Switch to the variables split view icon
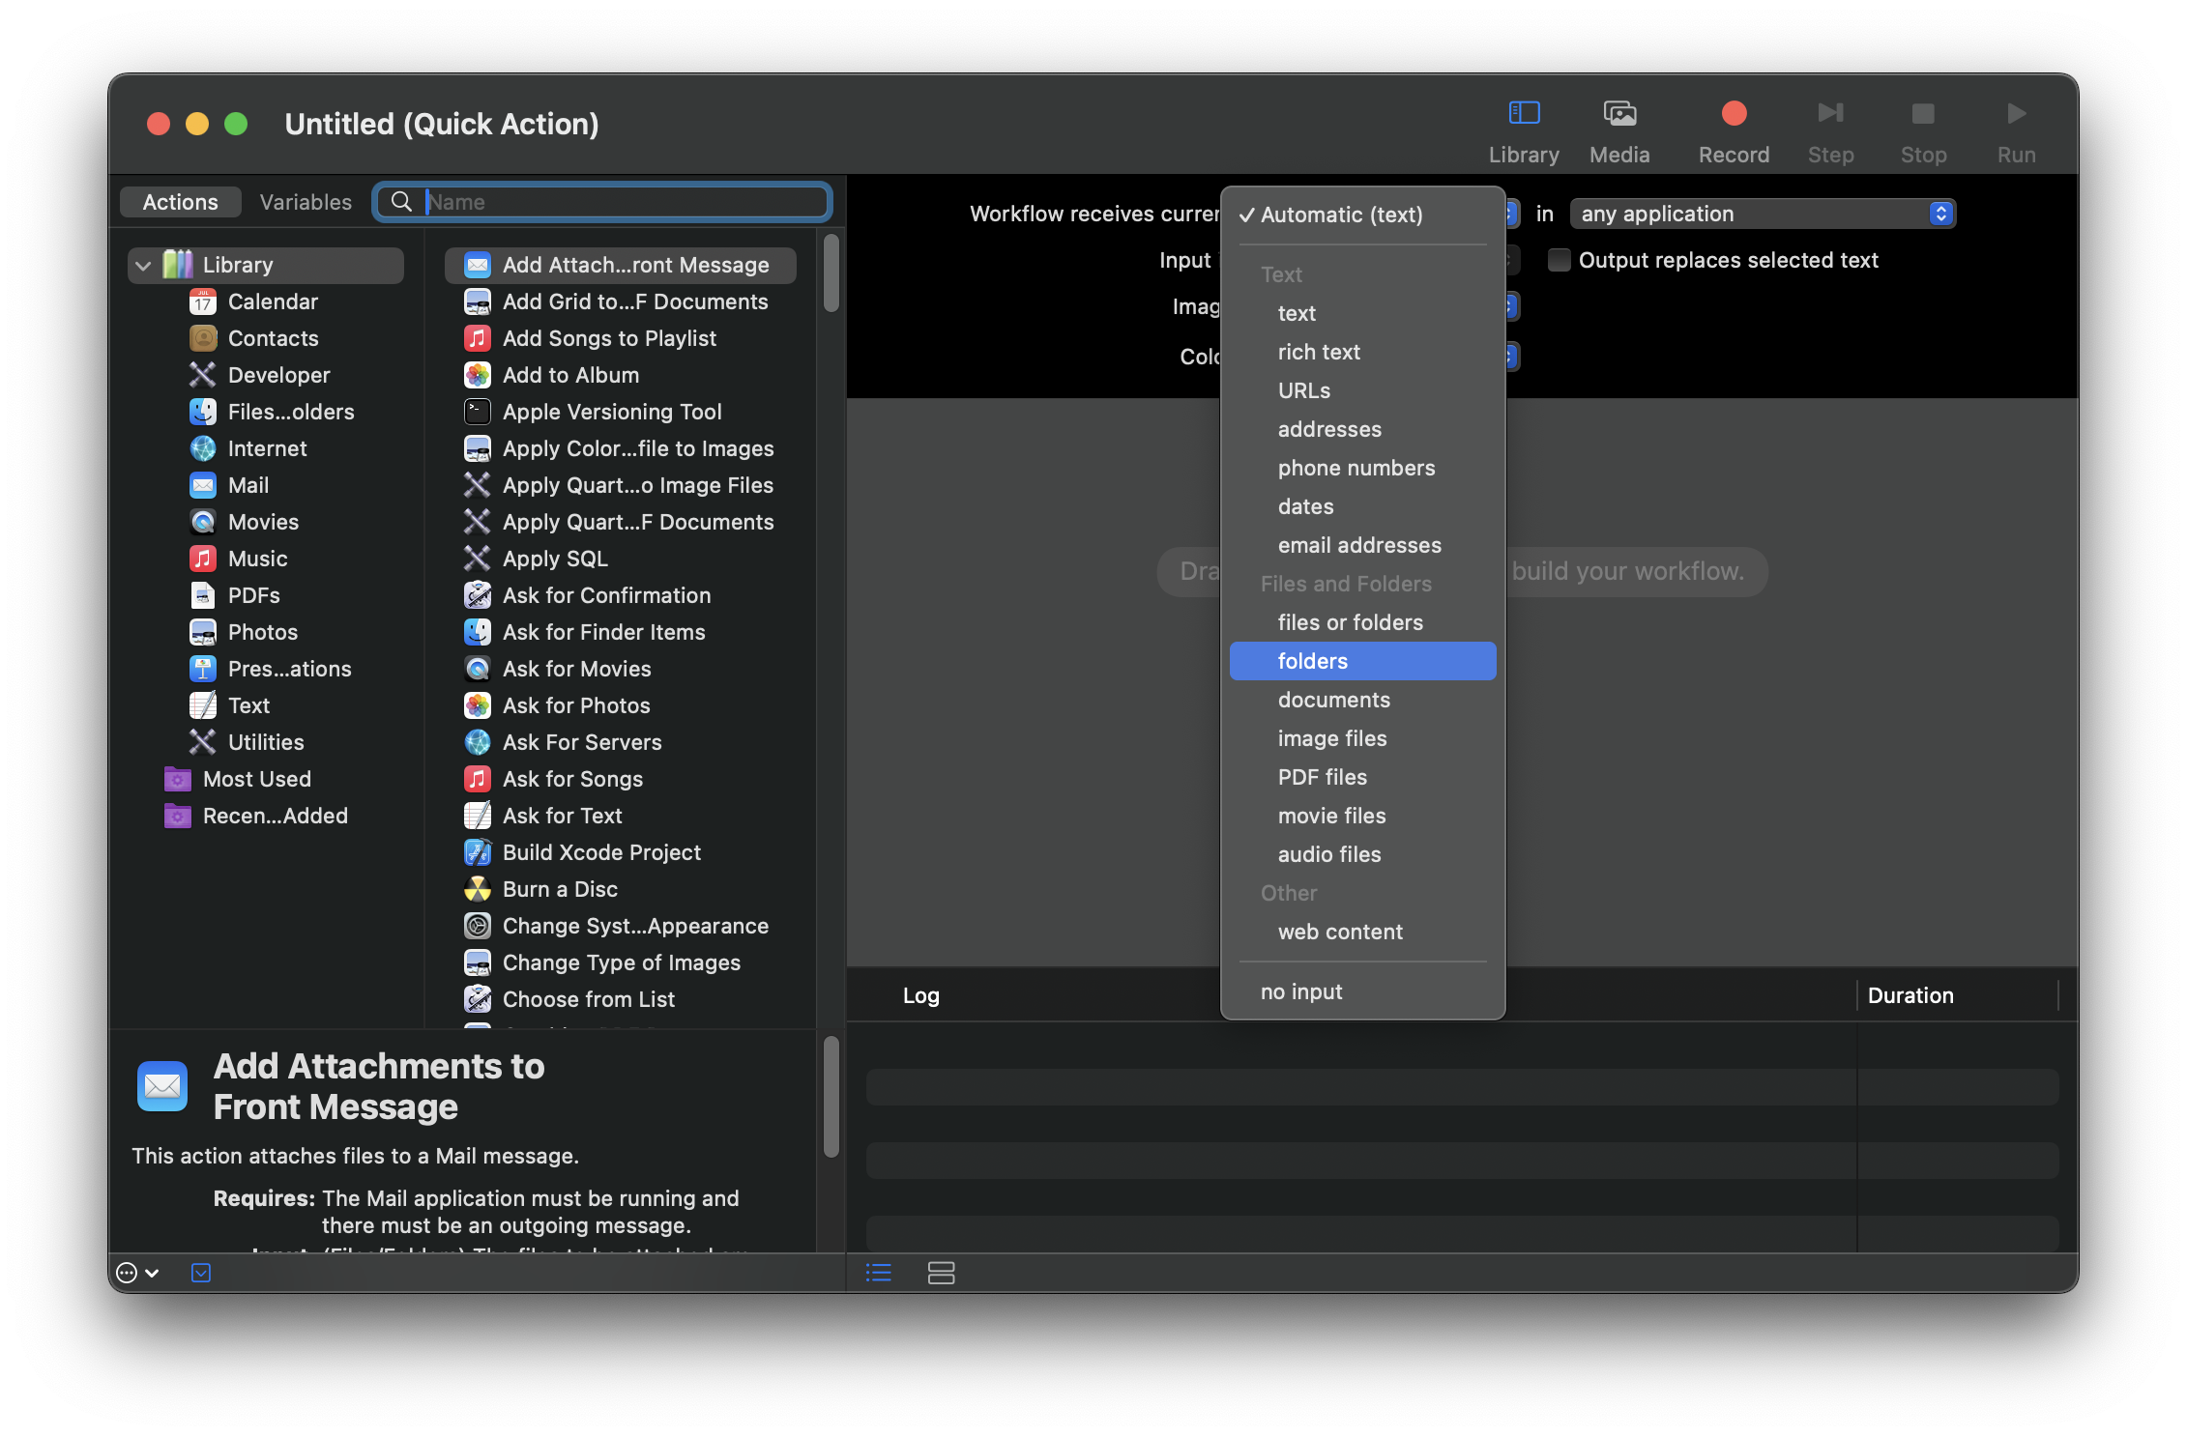 [941, 1273]
